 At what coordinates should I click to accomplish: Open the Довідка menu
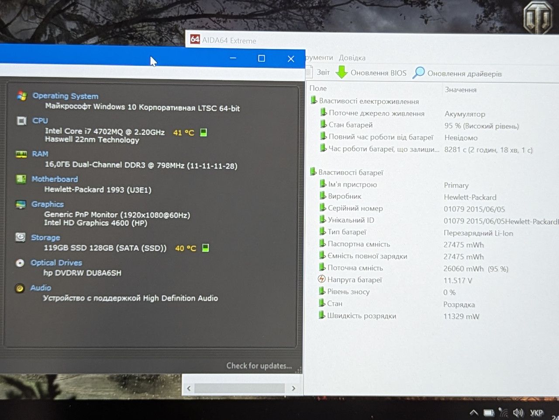[x=352, y=58]
